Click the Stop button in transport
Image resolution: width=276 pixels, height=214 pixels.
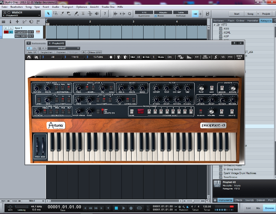coord(116,208)
